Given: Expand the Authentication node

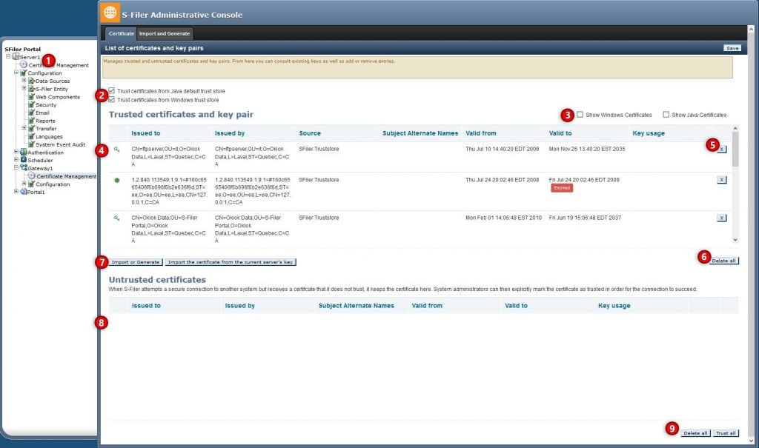Looking at the screenshot, I should click(16, 152).
